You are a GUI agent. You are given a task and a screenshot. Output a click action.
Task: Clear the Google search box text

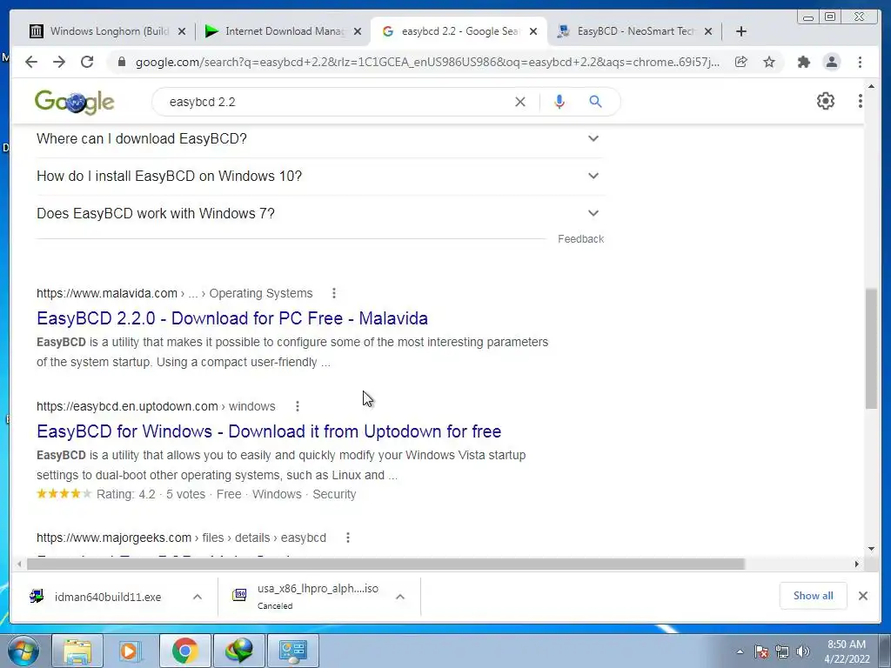coord(520,102)
